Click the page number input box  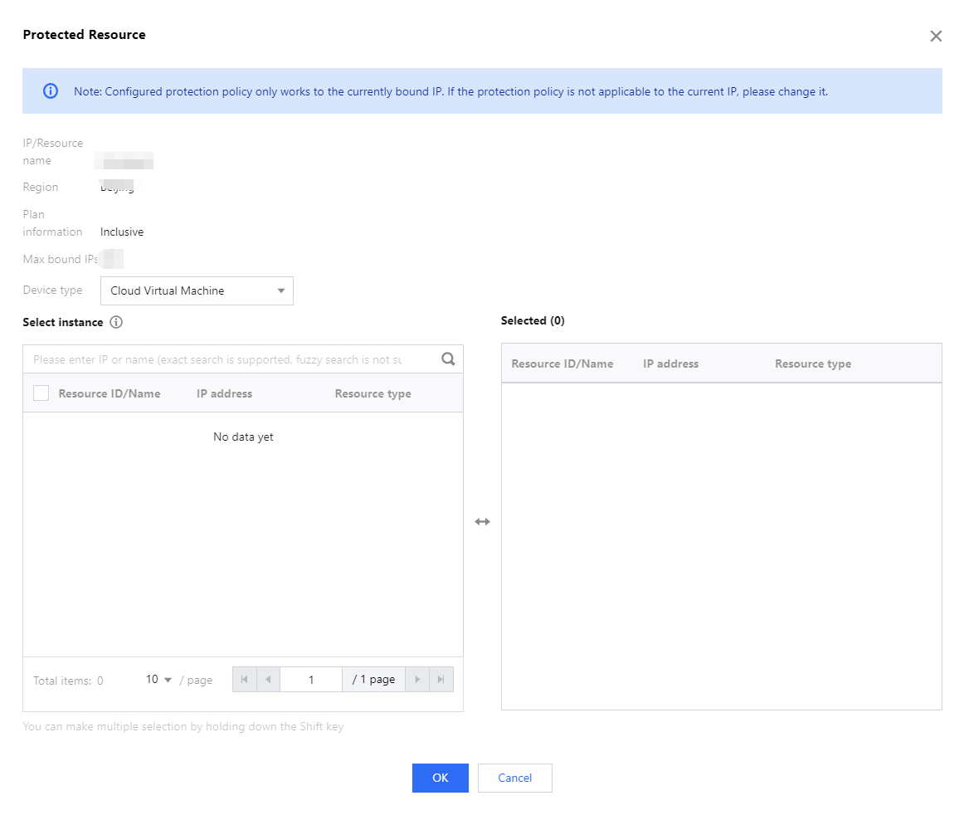[x=311, y=680]
